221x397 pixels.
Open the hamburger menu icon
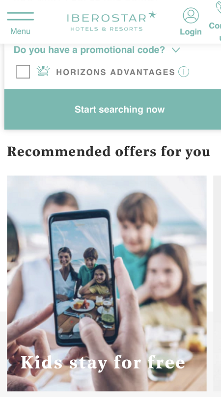coord(20,16)
